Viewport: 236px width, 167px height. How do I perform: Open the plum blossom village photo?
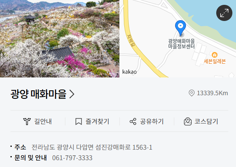point(60,39)
